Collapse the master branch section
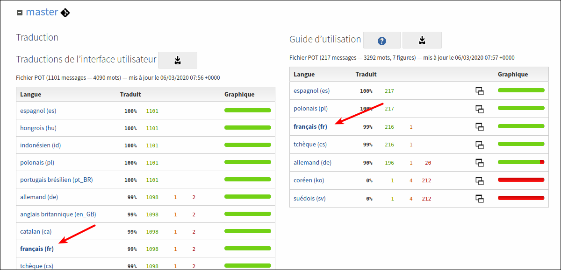The height and width of the screenshot is (270, 561). (19, 13)
